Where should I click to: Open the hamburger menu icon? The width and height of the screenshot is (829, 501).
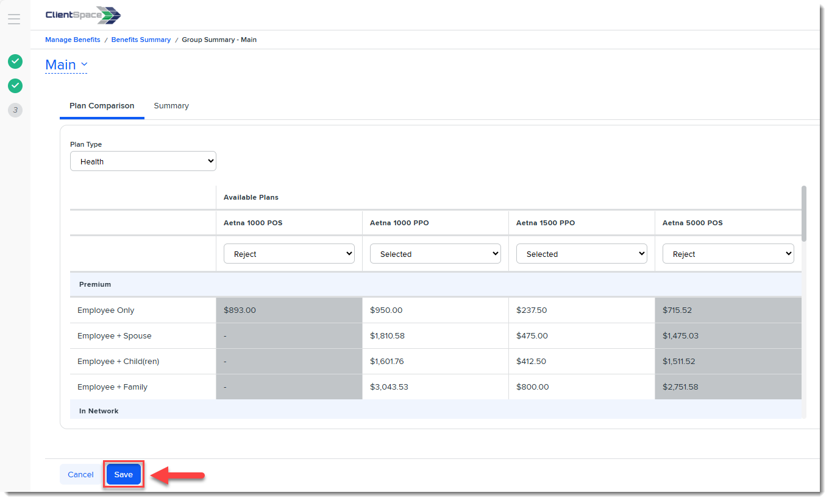14,19
